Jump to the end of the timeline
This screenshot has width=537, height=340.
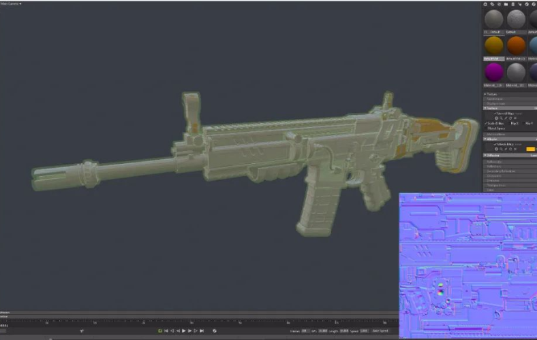(202, 330)
